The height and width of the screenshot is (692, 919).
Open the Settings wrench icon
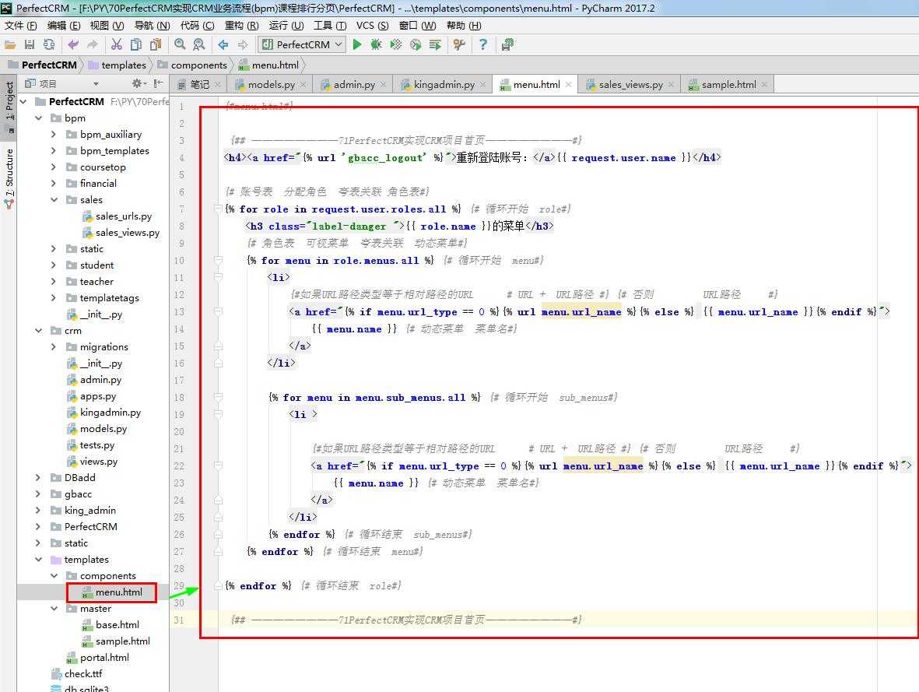tap(459, 44)
